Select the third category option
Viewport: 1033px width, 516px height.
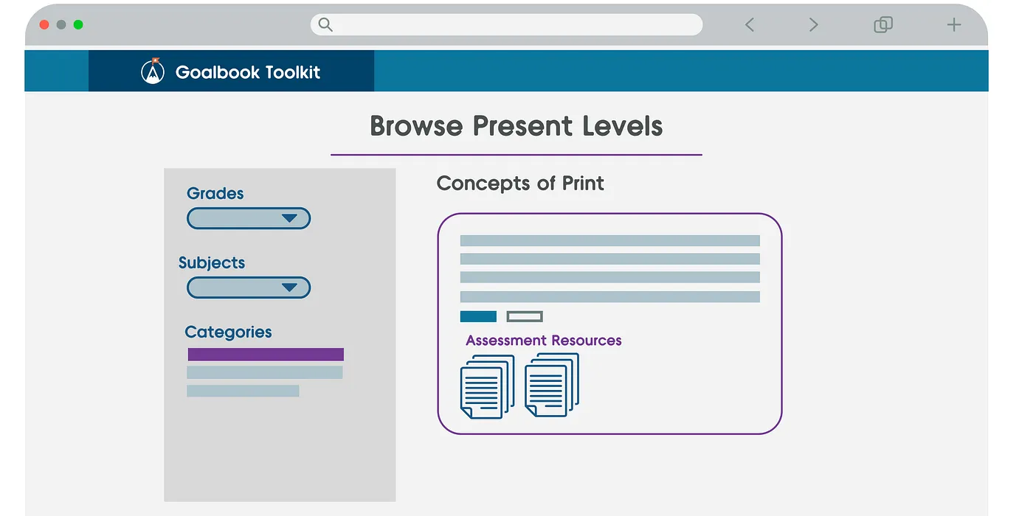pyautogui.click(x=243, y=391)
